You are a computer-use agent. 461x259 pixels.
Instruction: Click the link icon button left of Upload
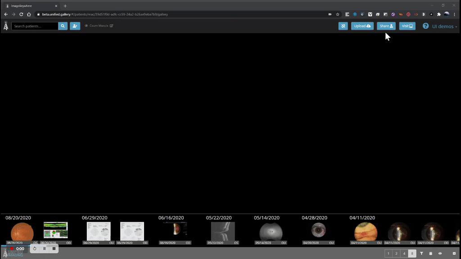343,26
